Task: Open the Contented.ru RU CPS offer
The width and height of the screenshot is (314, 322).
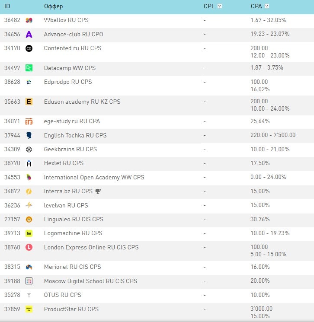Action: (x=73, y=48)
